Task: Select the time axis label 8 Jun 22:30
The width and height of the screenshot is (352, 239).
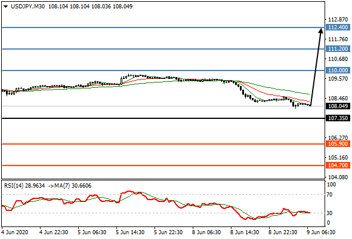Action: pyautogui.click(x=283, y=232)
